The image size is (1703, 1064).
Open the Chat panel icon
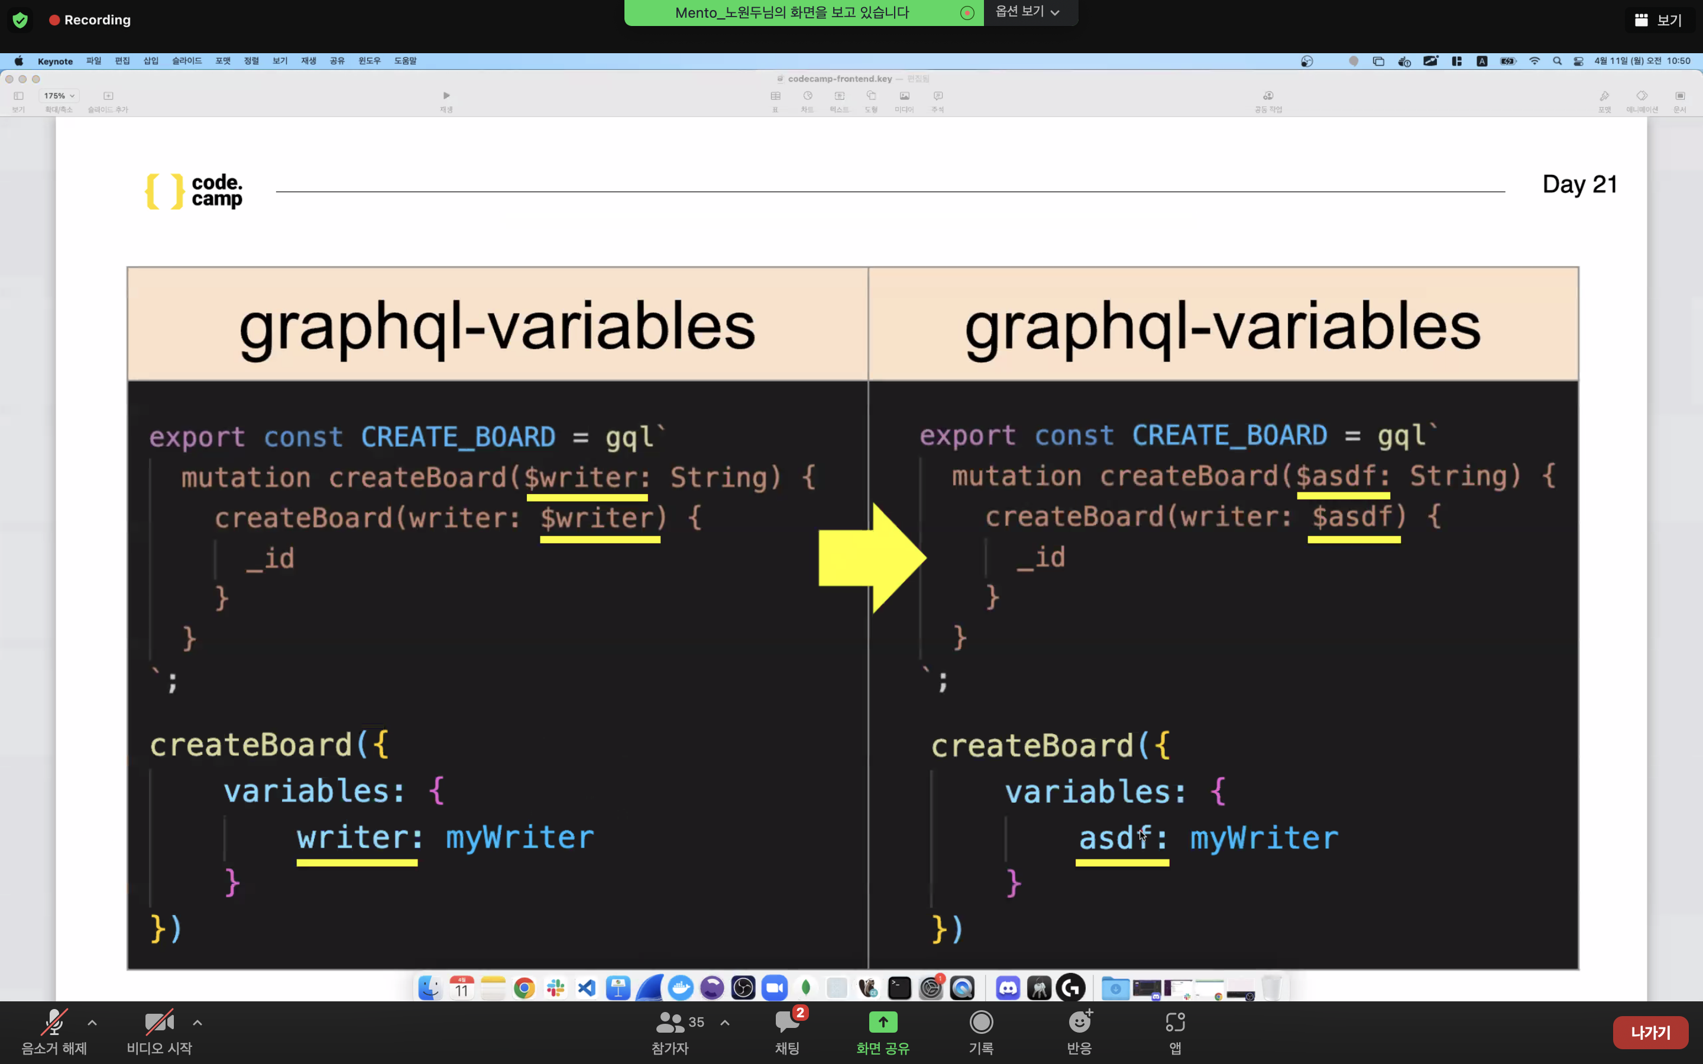tap(787, 1022)
